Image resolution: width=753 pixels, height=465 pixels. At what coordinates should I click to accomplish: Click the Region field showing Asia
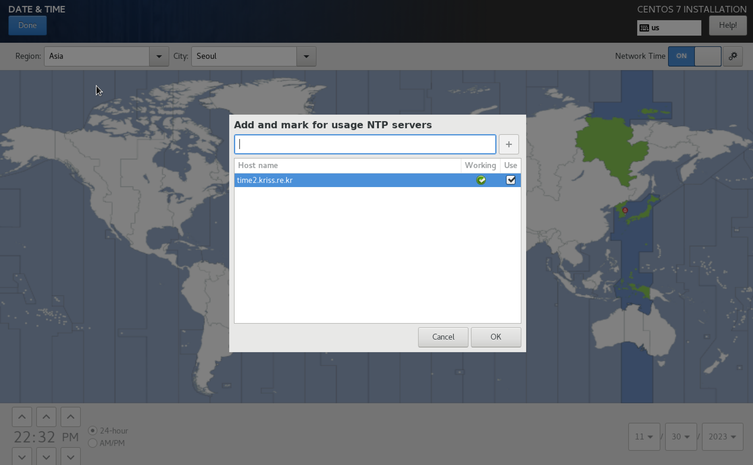(97, 56)
